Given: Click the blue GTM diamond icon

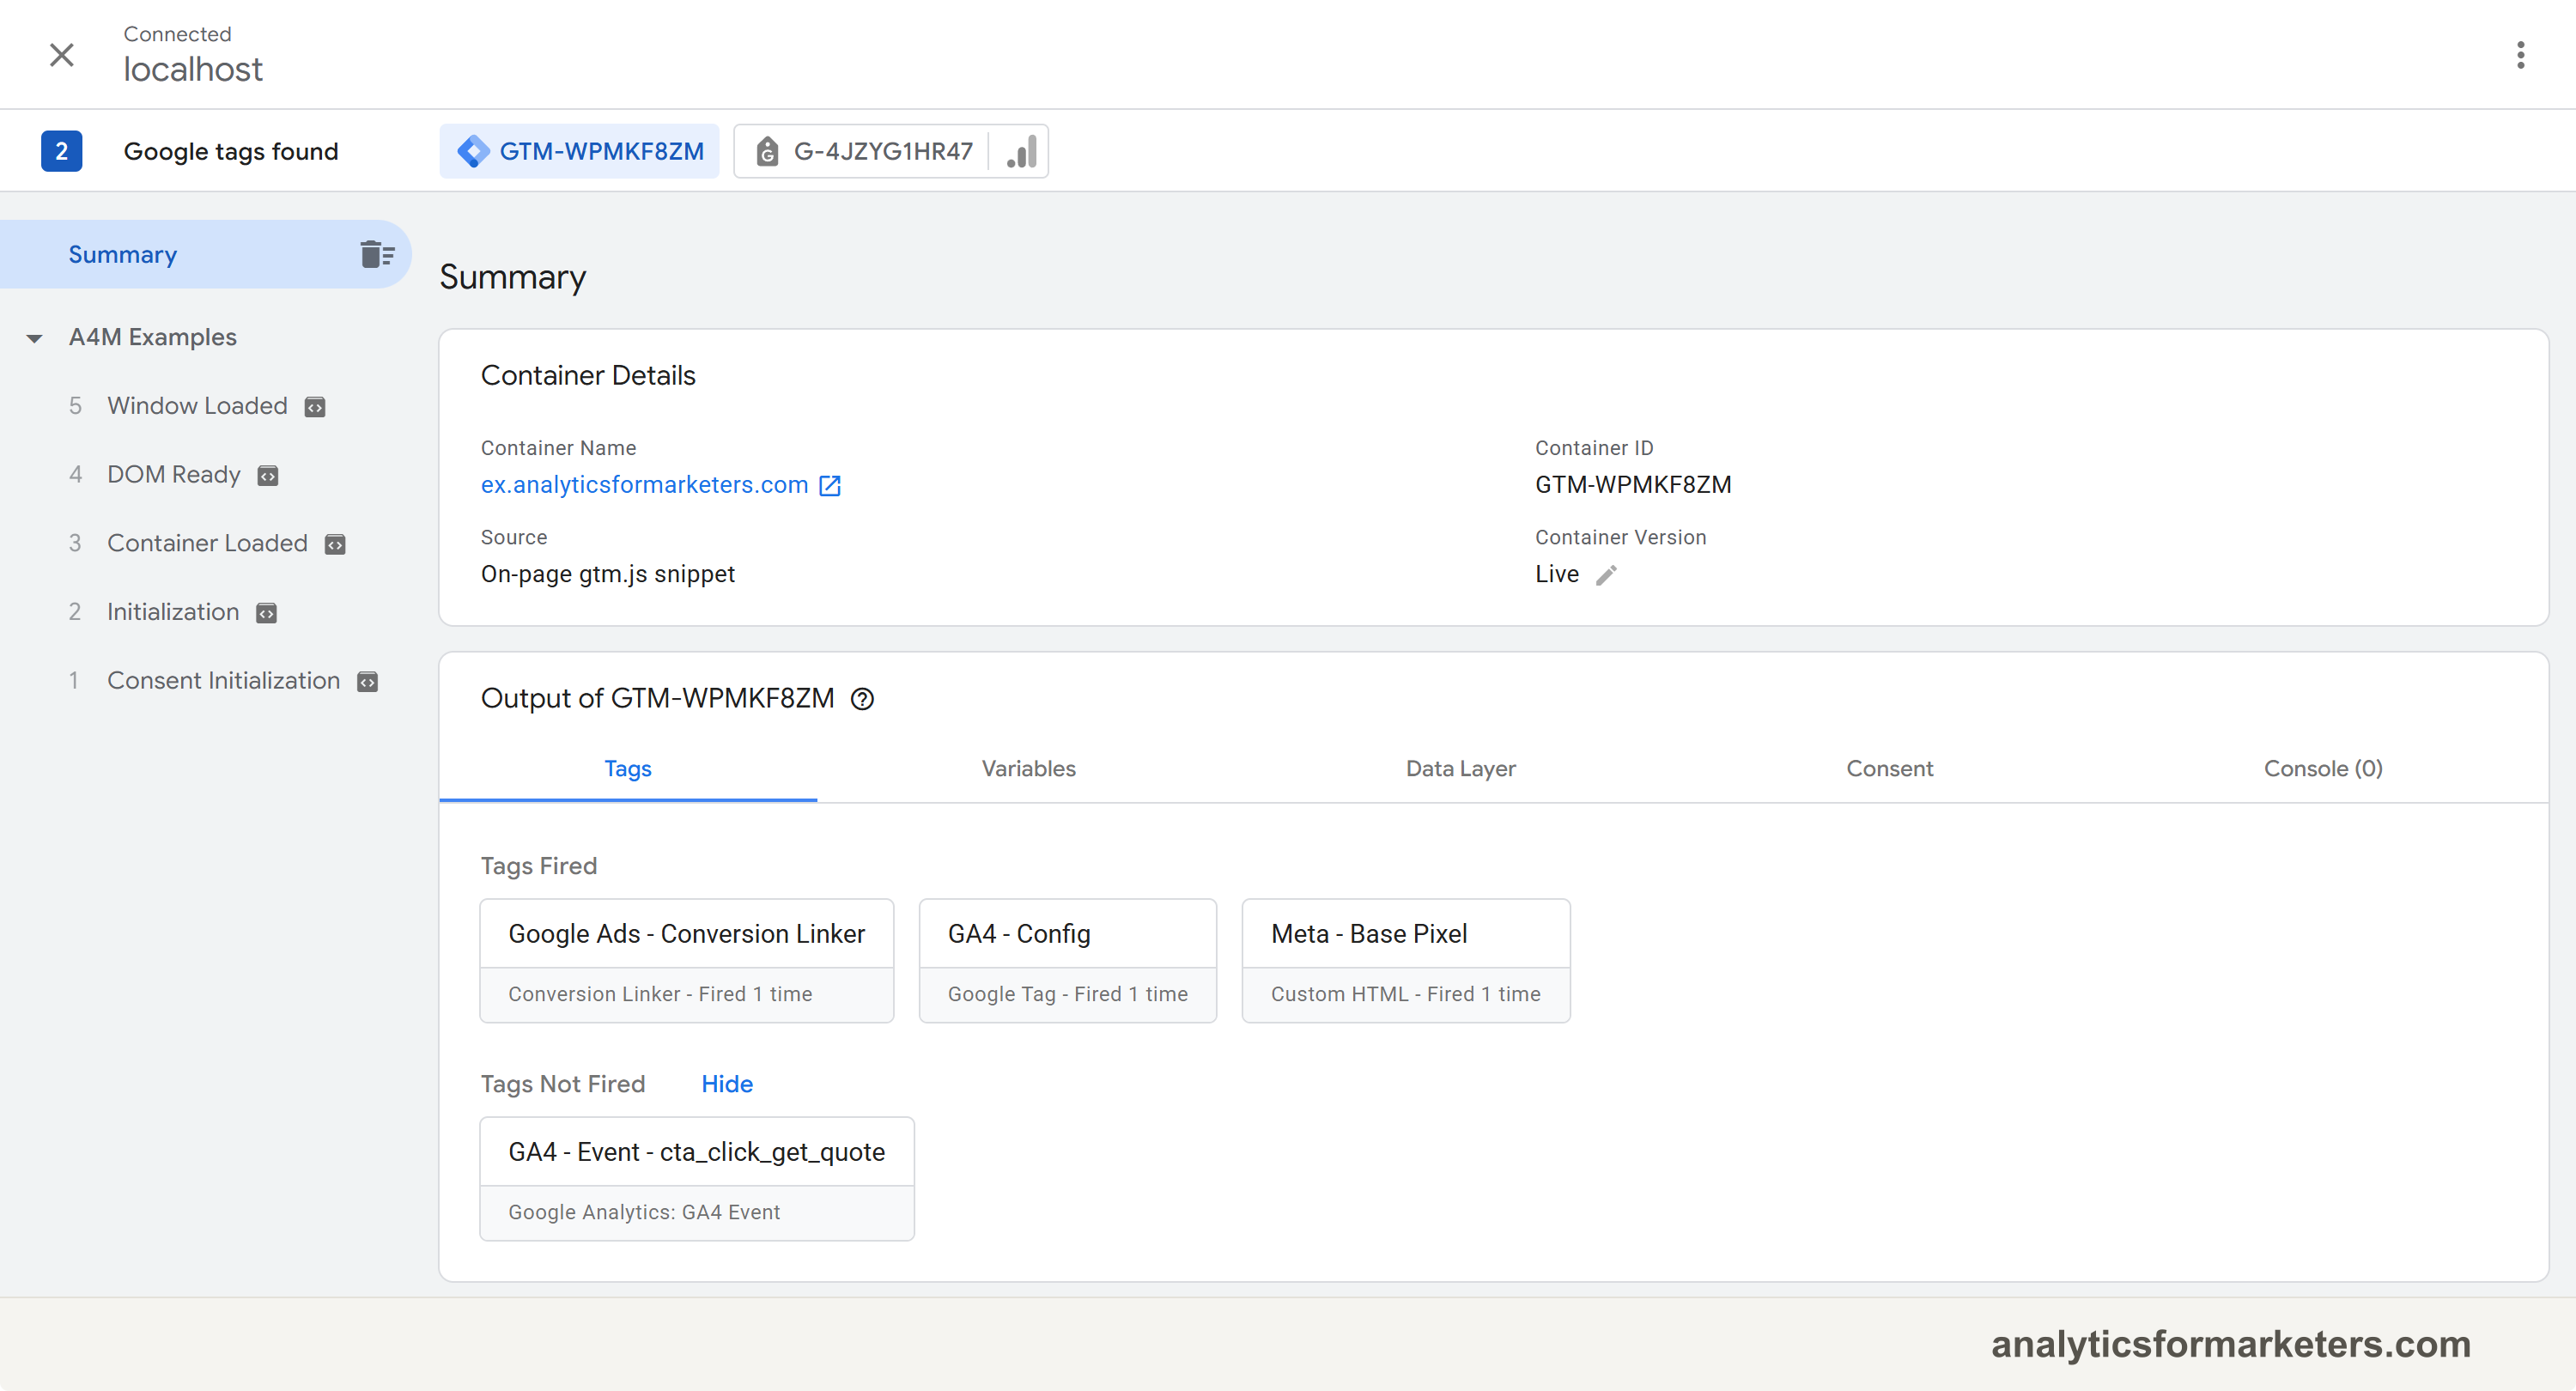Looking at the screenshot, I should (x=473, y=151).
